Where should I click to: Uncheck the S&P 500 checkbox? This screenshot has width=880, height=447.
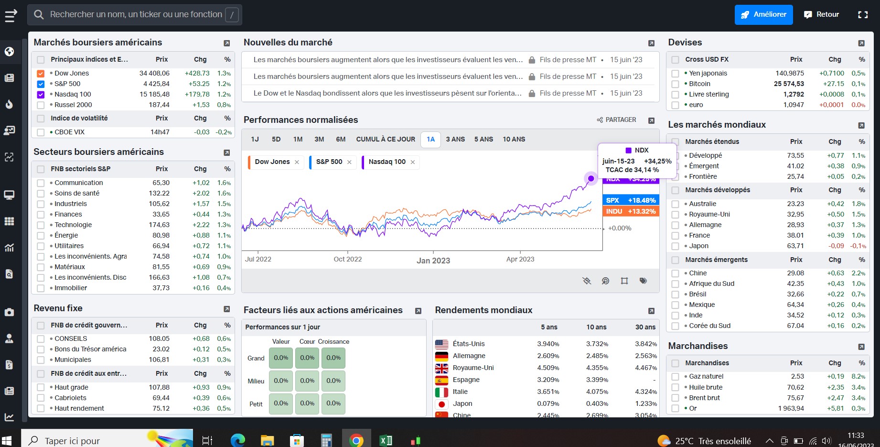point(41,84)
